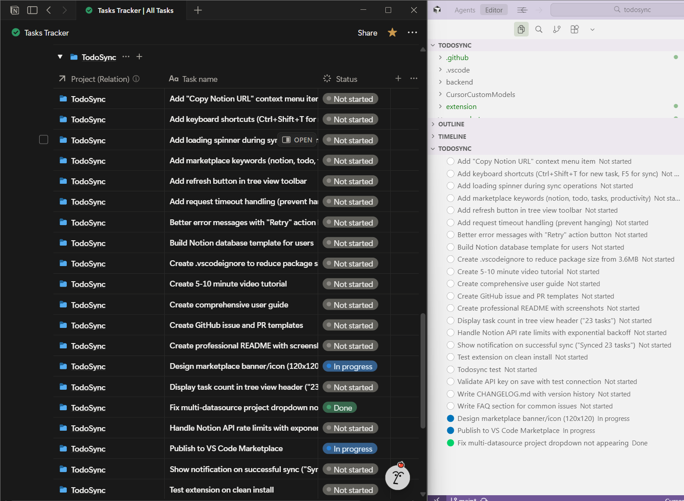Click the Share button in Notion
Screen dimensions: 684x501
367,32
